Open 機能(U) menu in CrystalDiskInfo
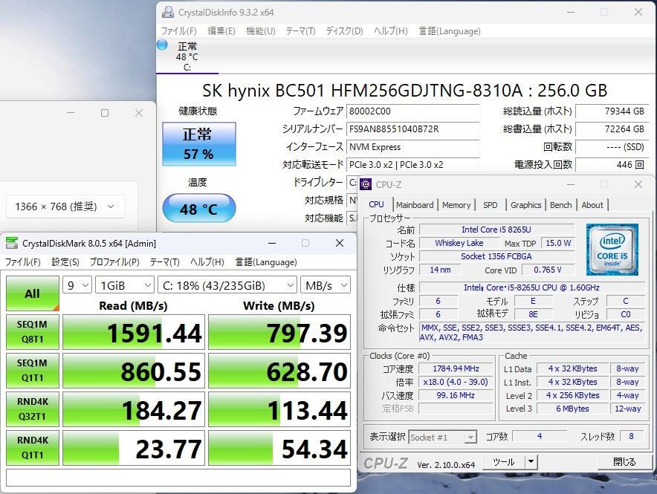This screenshot has width=657, height=494. (261, 31)
